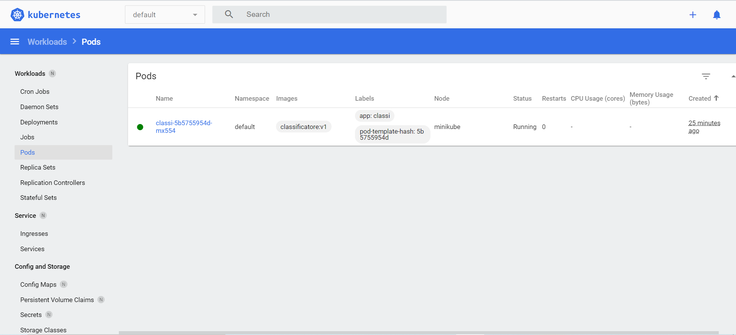Click the Kubernetes logo icon
The image size is (736, 335).
click(x=17, y=15)
